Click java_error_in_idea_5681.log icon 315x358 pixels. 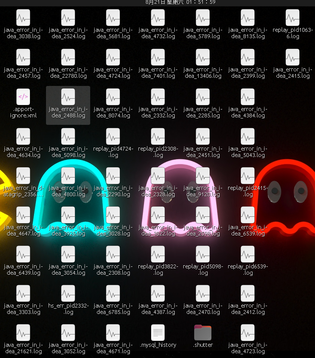(113, 18)
